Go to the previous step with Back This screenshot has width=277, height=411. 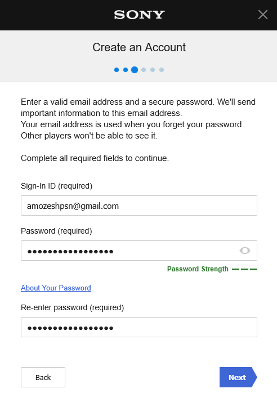43,377
